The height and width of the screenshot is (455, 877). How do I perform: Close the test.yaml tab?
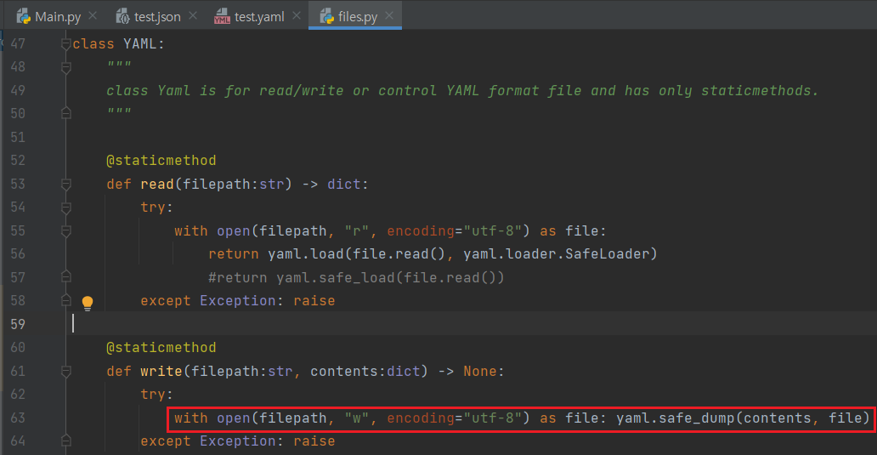point(297,15)
